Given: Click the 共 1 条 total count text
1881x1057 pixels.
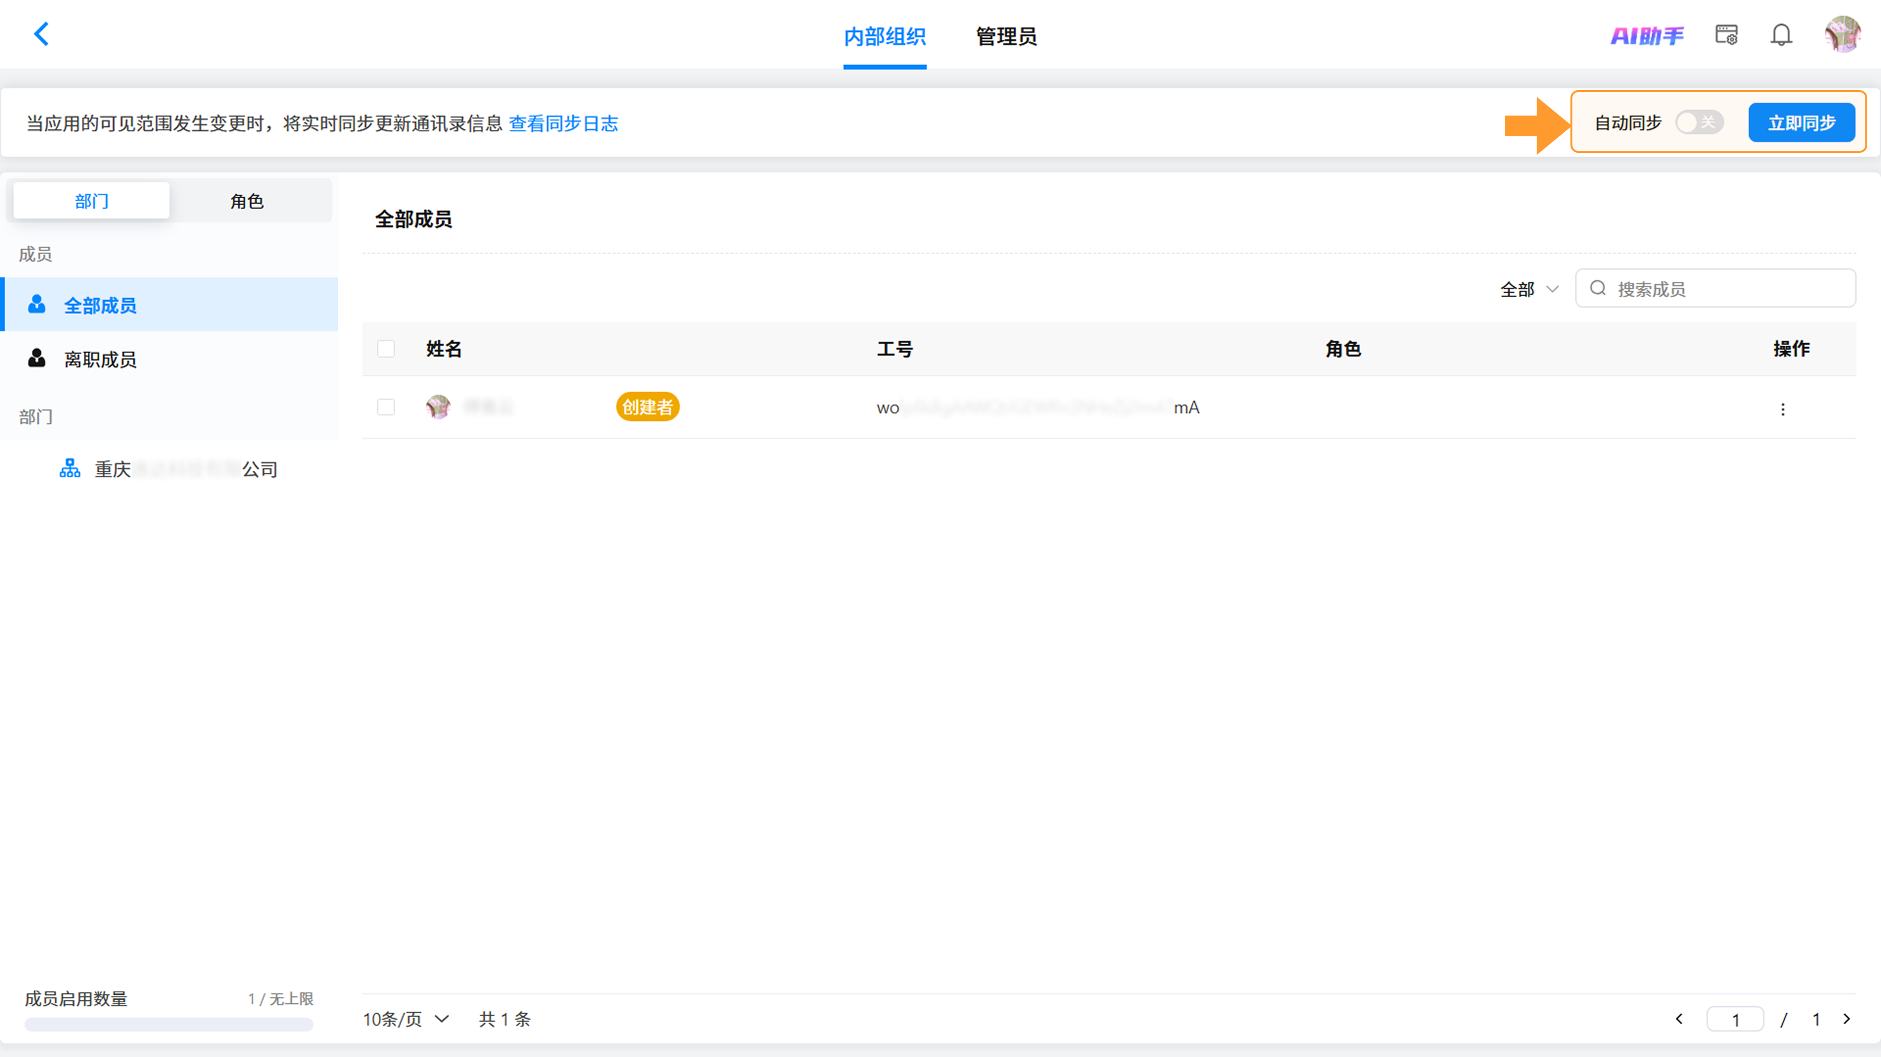Looking at the screenshot, I should pyautogui.click(x=504, y=1018).
